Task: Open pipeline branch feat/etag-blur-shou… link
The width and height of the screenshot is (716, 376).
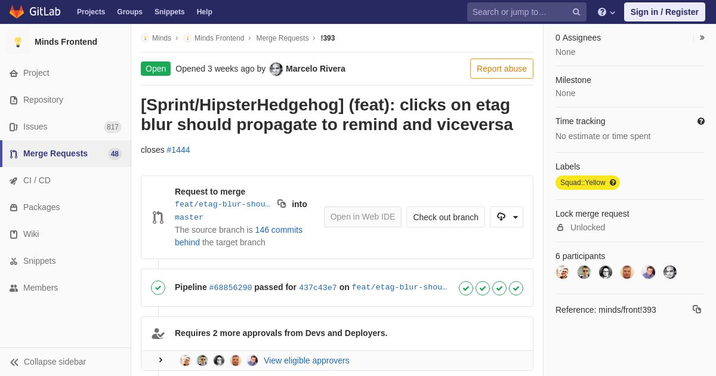Action: tap(400, 288)
